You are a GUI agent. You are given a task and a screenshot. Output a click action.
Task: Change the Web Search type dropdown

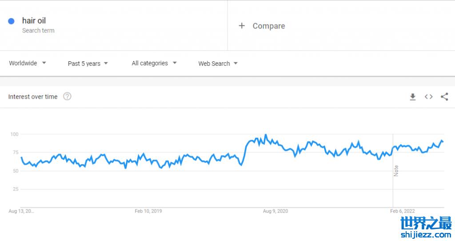[218, 64]
